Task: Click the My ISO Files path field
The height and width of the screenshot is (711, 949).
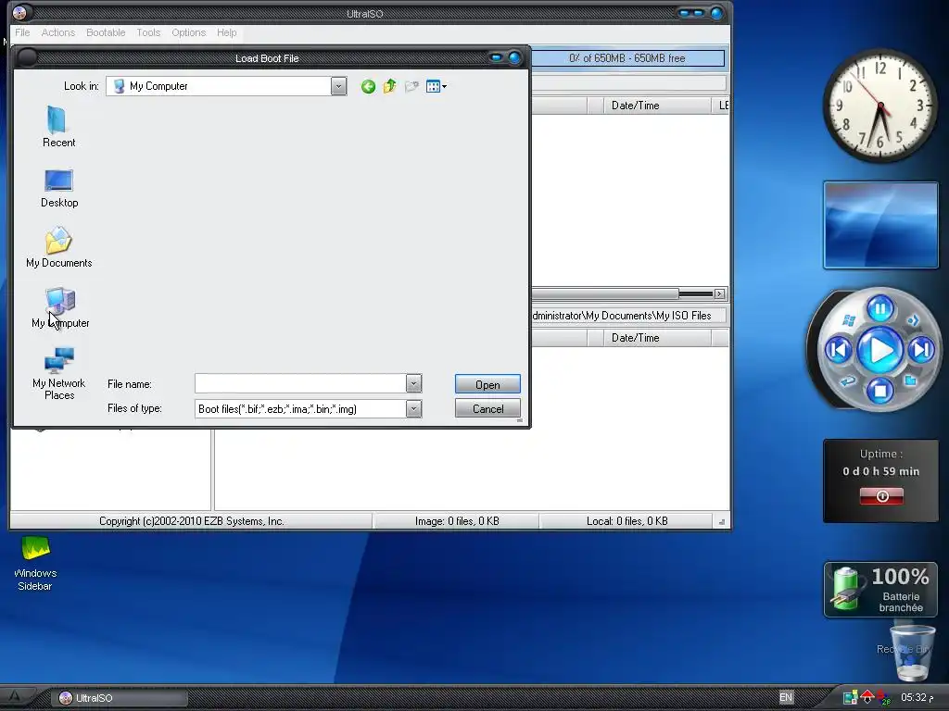Action: pos(629,316)
